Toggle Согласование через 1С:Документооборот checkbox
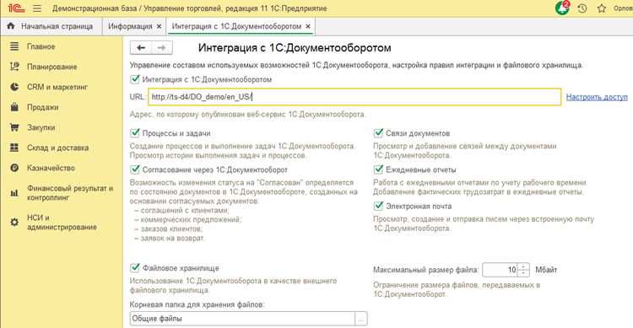 135,169
